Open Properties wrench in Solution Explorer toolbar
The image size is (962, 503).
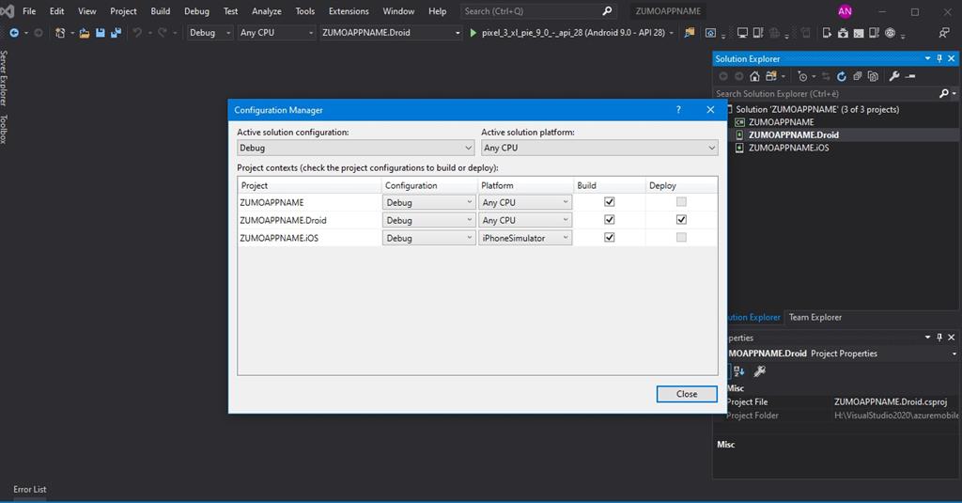pyautogui.click(x=894, y=76)
